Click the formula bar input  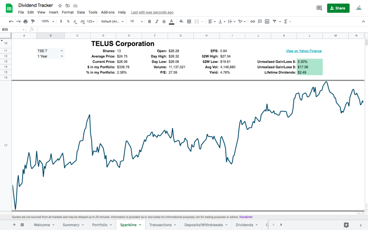click(x=202, y=29)
